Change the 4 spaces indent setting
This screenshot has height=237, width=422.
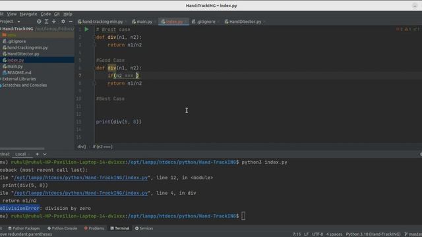[334, 234]
